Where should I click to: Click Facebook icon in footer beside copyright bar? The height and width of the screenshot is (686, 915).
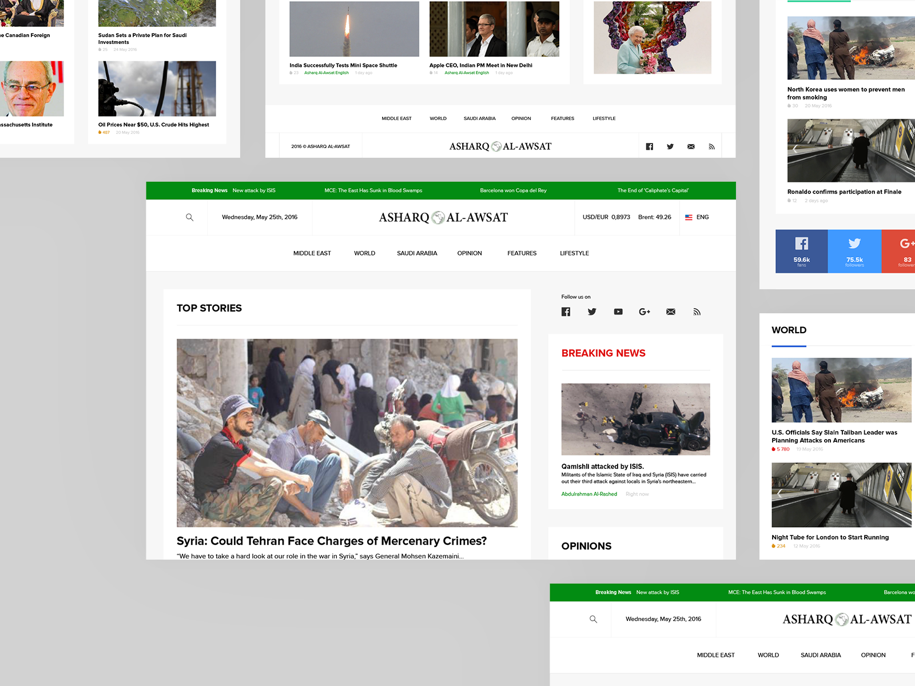(x=649, y=146)
